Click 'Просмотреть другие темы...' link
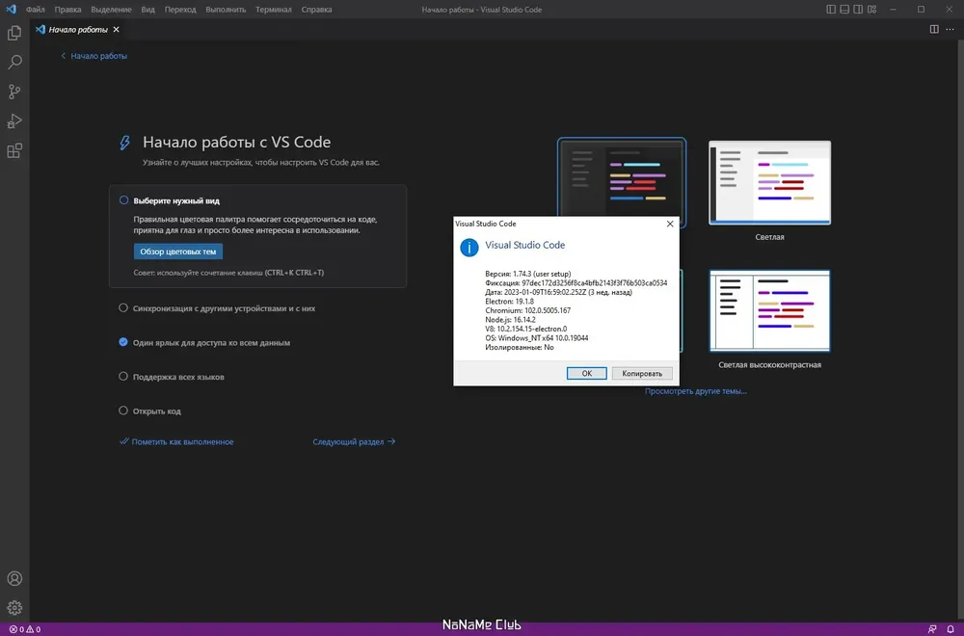This screenshot has width=964, height=636. [x=695, y=391]
